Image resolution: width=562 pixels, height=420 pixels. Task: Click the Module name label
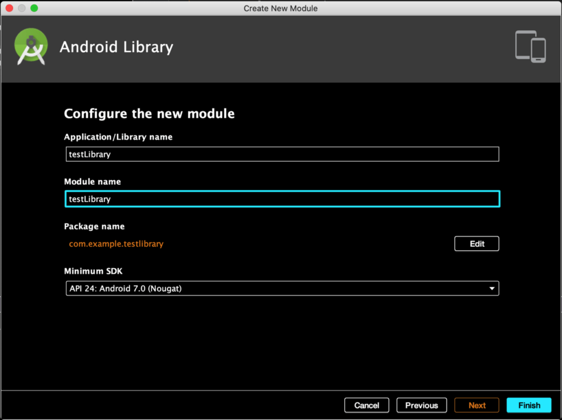click(92, 181)
